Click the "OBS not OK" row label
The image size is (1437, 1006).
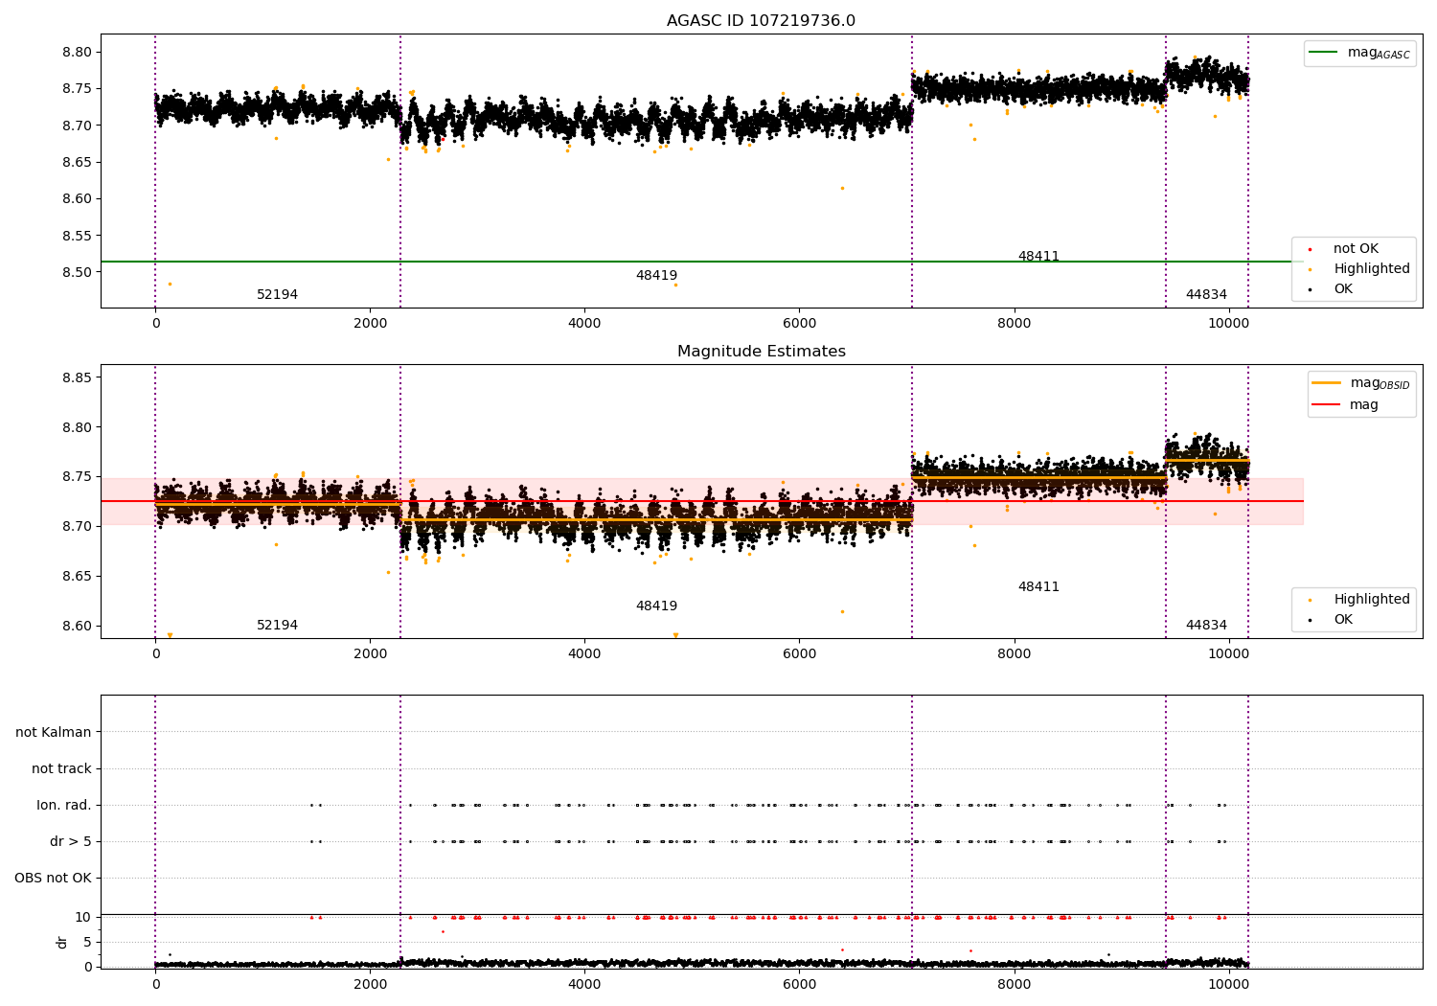point(53,879)
